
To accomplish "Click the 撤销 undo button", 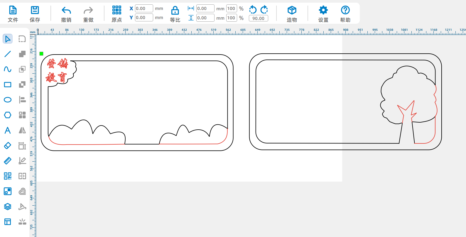I will (x=66, y=14).
